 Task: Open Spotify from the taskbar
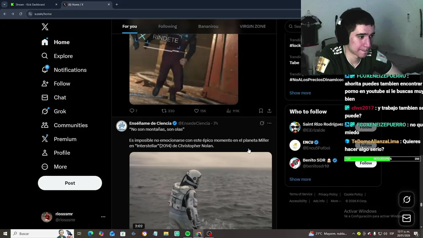tap(188, 234)
